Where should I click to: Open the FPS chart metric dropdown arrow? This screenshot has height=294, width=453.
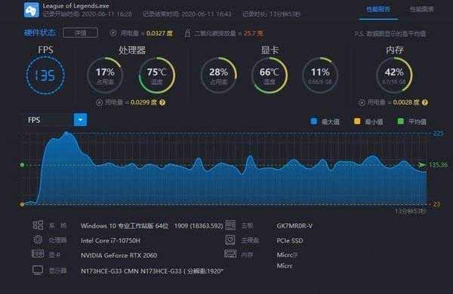(80, 120)
